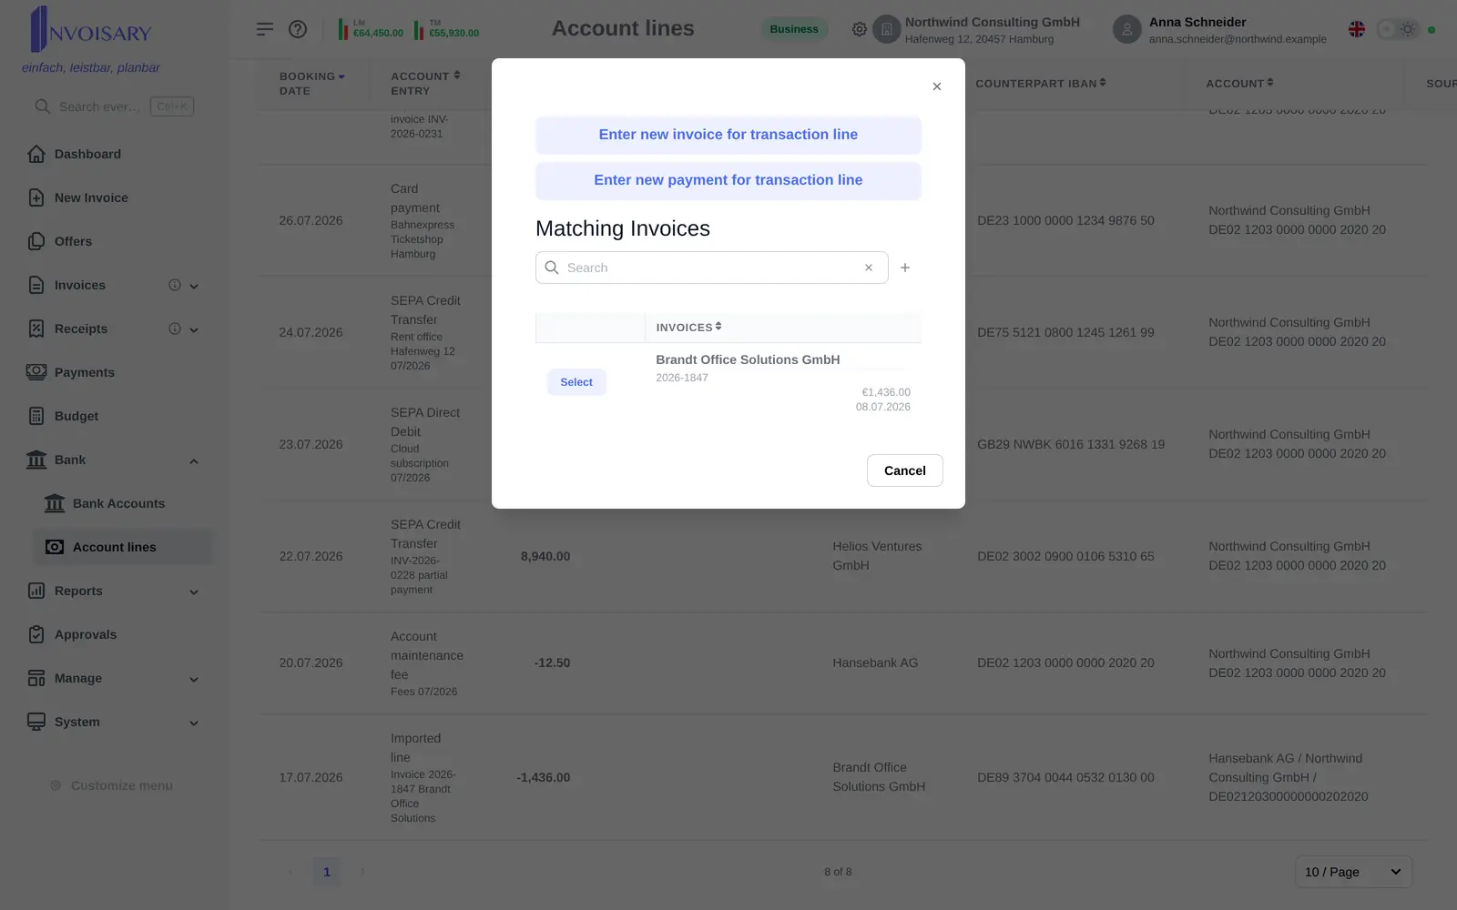Focus the Matching Invoices search field
This screenshot has height=910, width=1457.
[710, 268]
